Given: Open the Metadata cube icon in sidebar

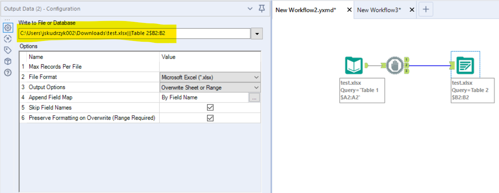Looking at the screenshot, I should point(8,61).
